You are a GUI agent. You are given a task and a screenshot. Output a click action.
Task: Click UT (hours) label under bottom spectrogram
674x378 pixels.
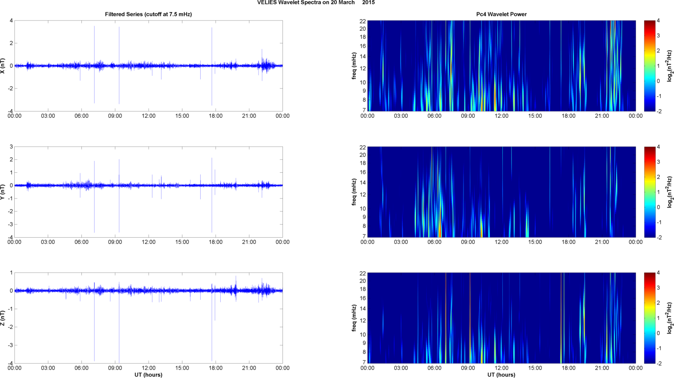pos(501,374)
